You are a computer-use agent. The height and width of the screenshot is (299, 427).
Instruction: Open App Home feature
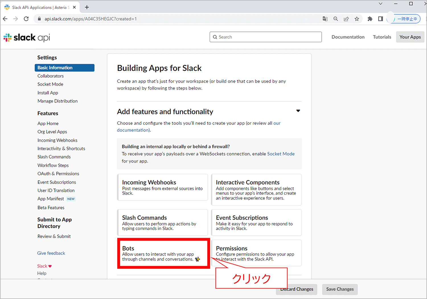click(48, 124)
